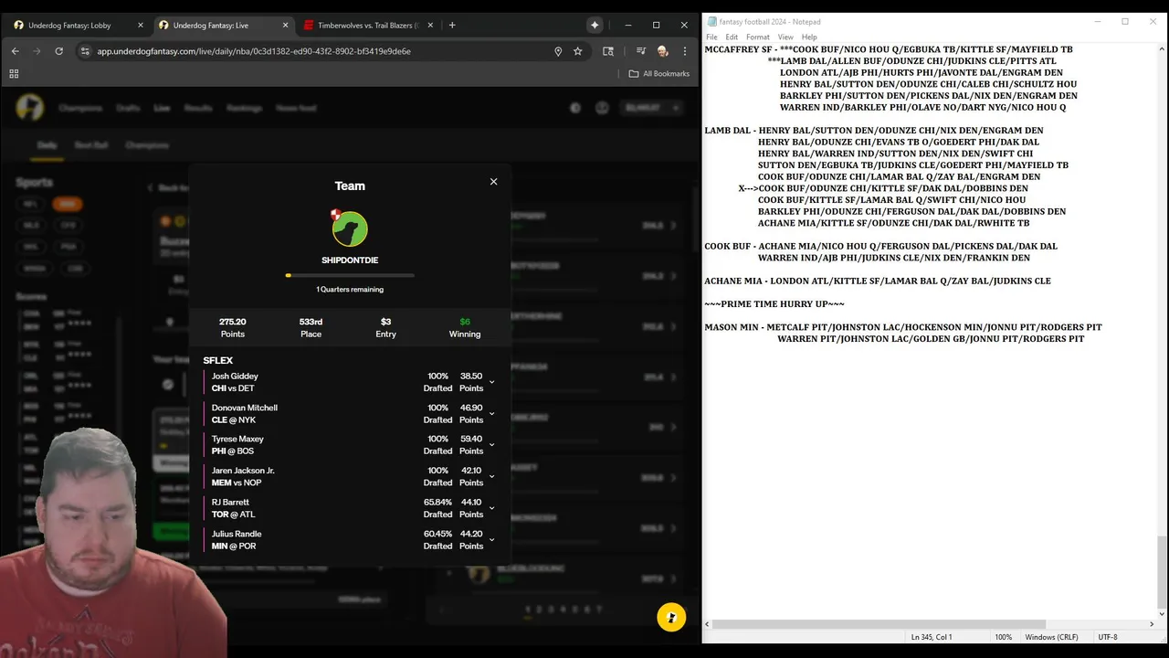Go back in the browser
This screenshot has height=658, width=1169.
(x=15, y=51)
